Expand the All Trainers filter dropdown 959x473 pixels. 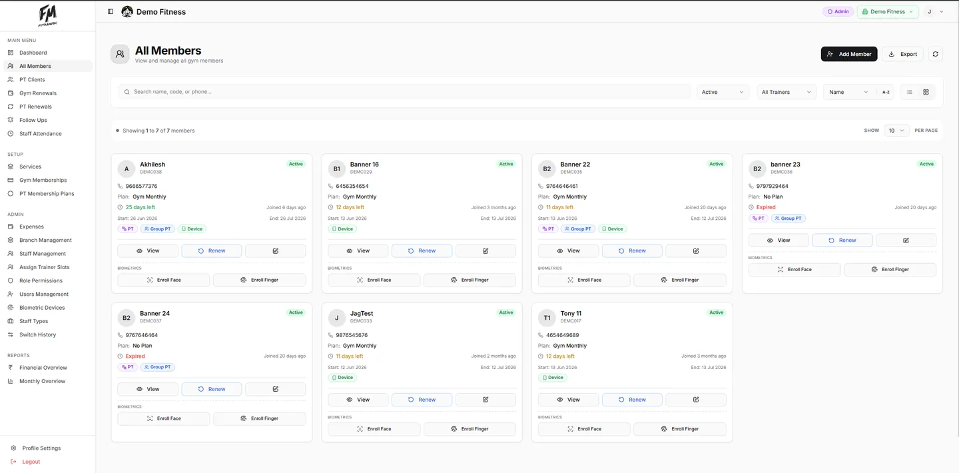[787, 92]
